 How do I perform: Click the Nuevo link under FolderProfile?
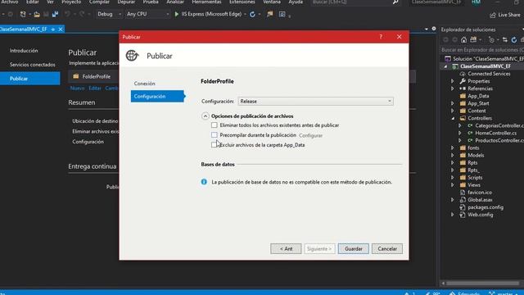[77, 88]
